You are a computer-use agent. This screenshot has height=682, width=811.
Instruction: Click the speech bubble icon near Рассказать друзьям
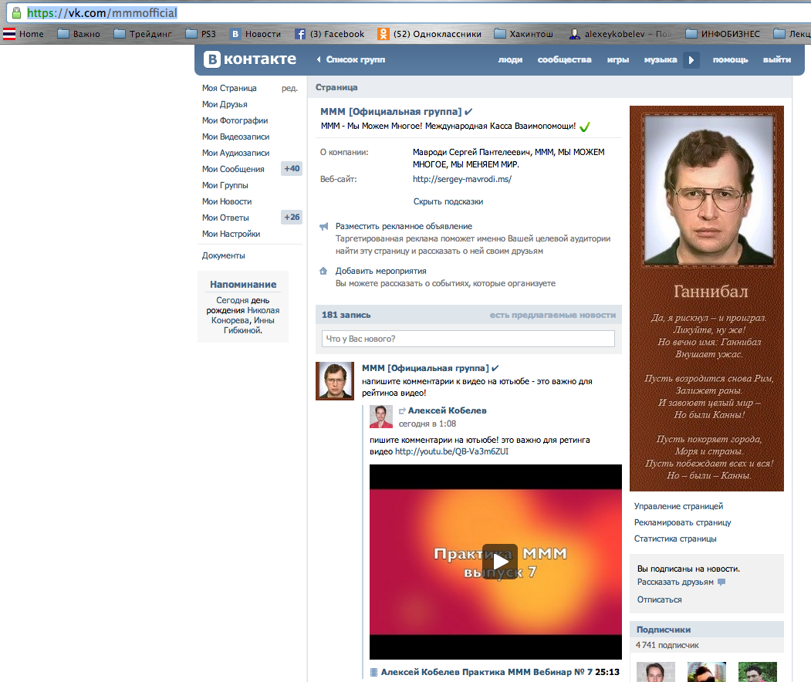721,582
